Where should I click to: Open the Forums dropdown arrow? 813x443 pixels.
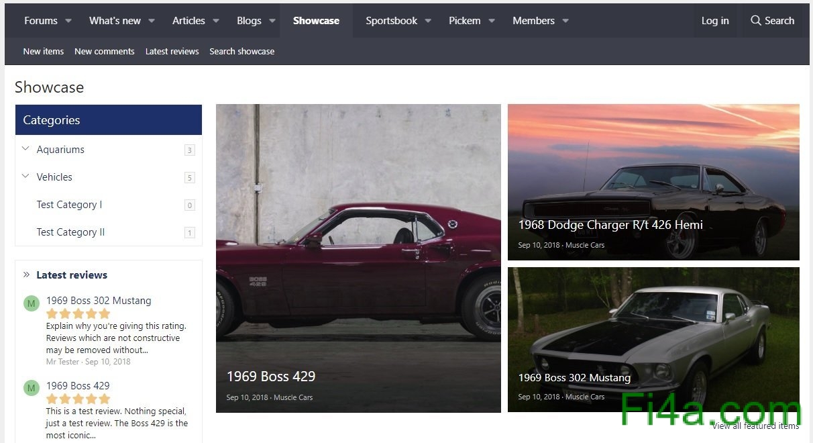pos(68,21)
